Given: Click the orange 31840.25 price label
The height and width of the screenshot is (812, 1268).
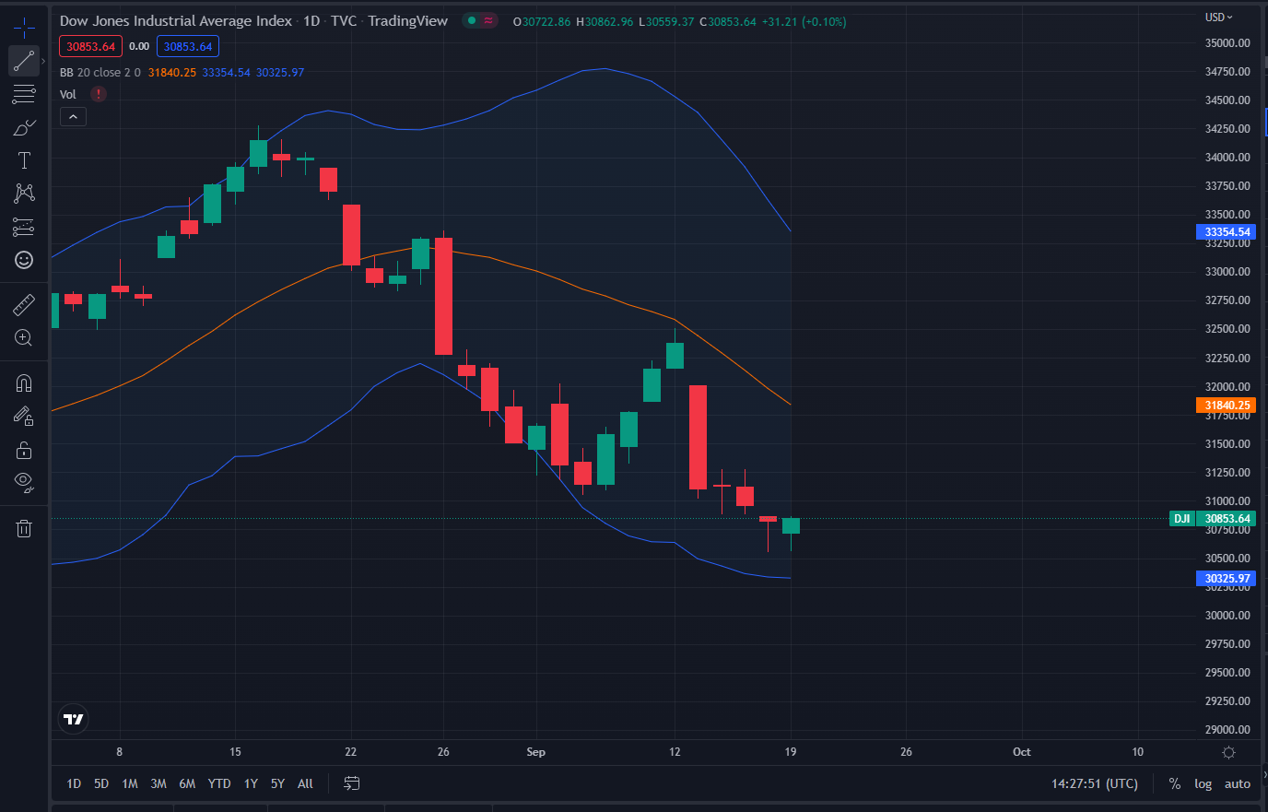Looking at the screenshot, I should click(x=1227, y=406).
